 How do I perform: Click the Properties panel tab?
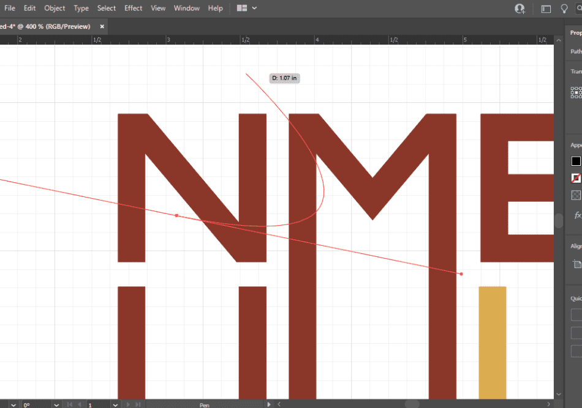point(576,32)
